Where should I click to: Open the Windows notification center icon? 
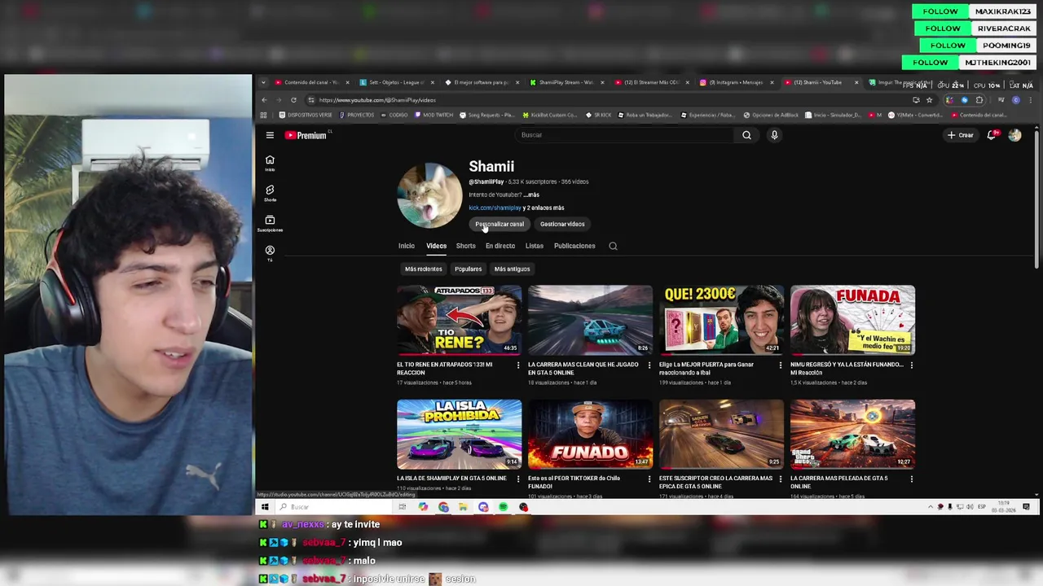1026,507
